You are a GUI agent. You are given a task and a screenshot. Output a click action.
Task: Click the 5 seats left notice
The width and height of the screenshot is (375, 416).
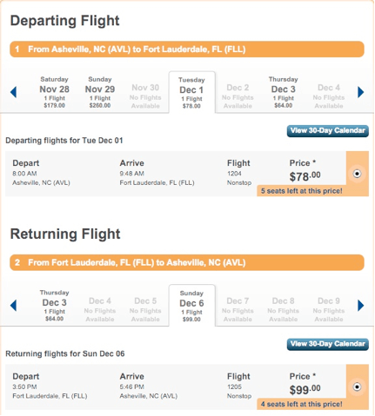coord(302,191)
